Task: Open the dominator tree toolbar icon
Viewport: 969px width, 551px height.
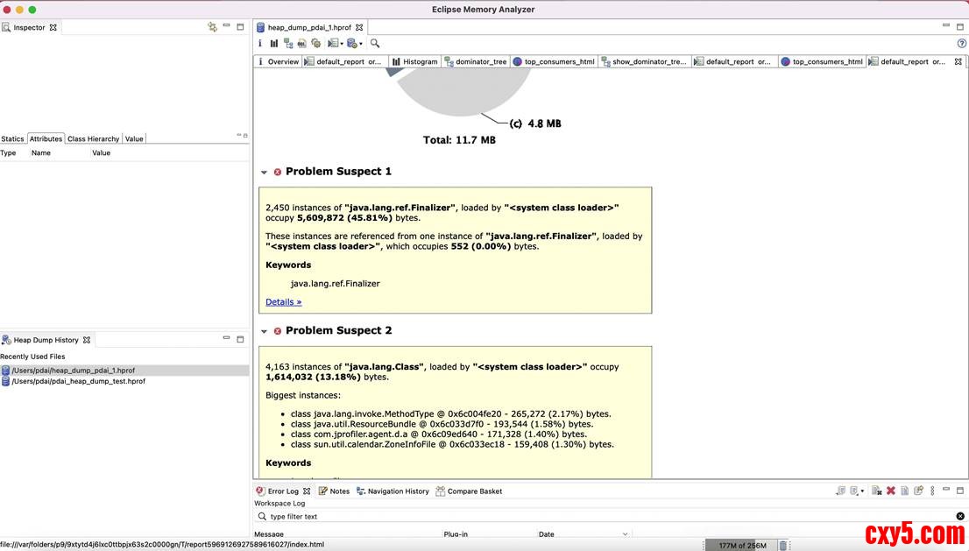Action: [288, 43]
